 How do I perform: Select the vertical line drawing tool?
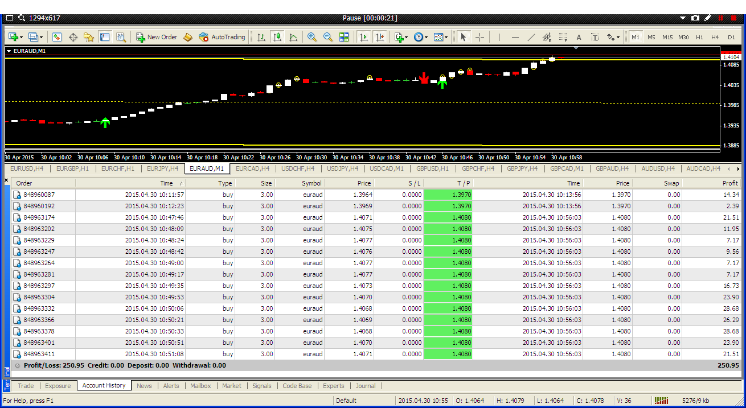[499, 37]
